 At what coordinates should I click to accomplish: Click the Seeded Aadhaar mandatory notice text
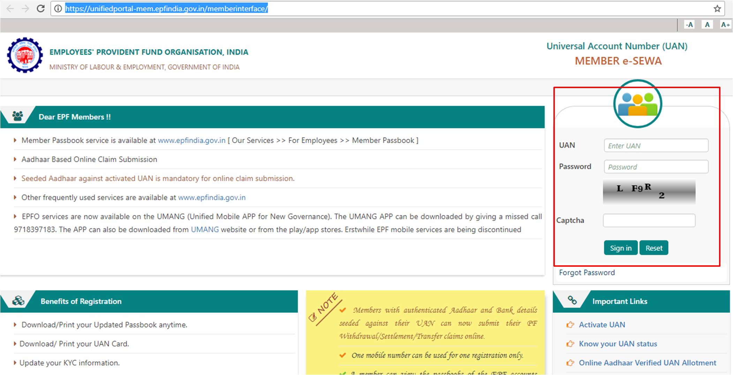point(158,179)
